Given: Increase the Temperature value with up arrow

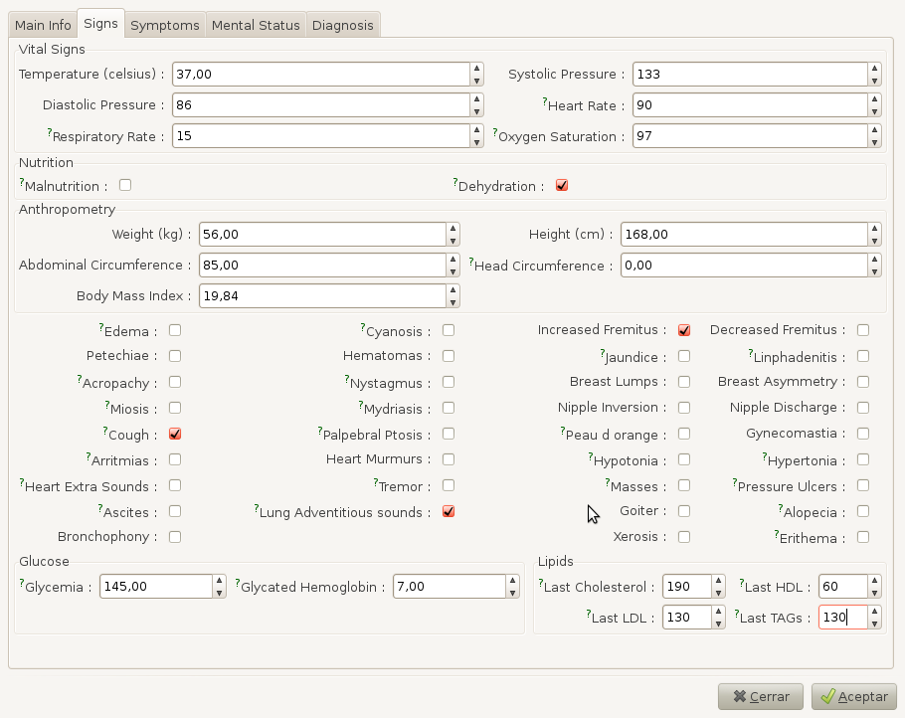Looking at the screenshot, I should (x=477, y=69).
